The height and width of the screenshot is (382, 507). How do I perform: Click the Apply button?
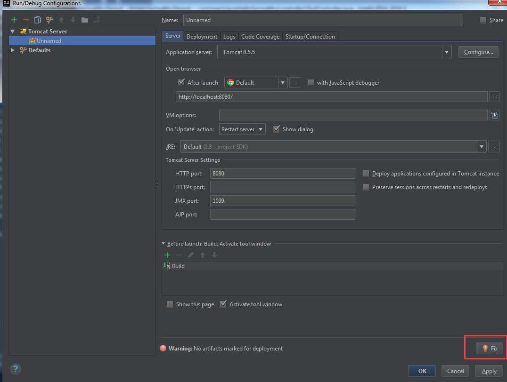pyautogui.click(x=489, y=371)
